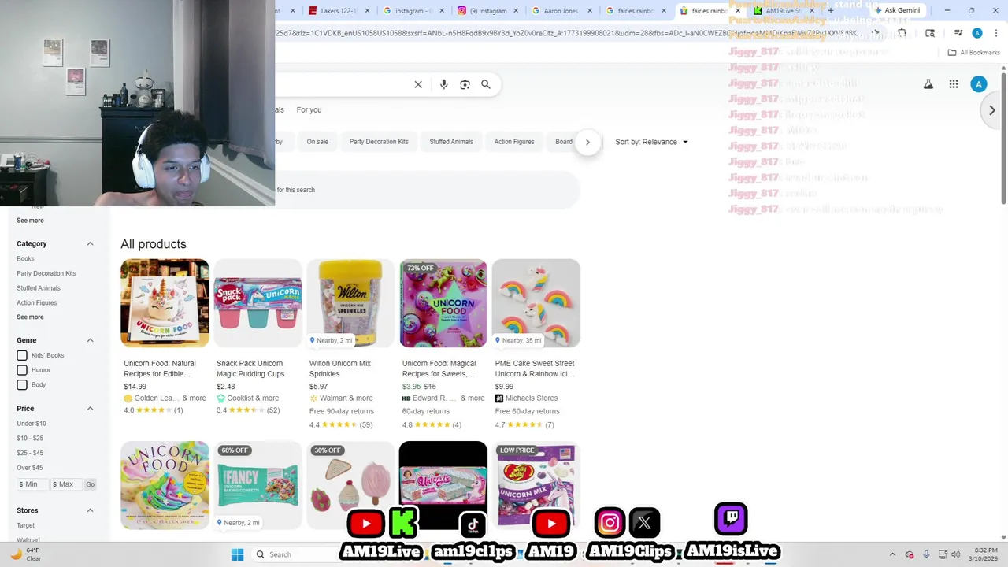Select the On sale filter chip

click(x=317, y=142)
